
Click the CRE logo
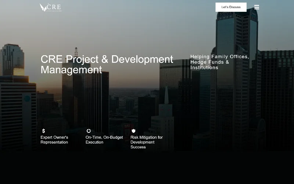coord(51,7)
